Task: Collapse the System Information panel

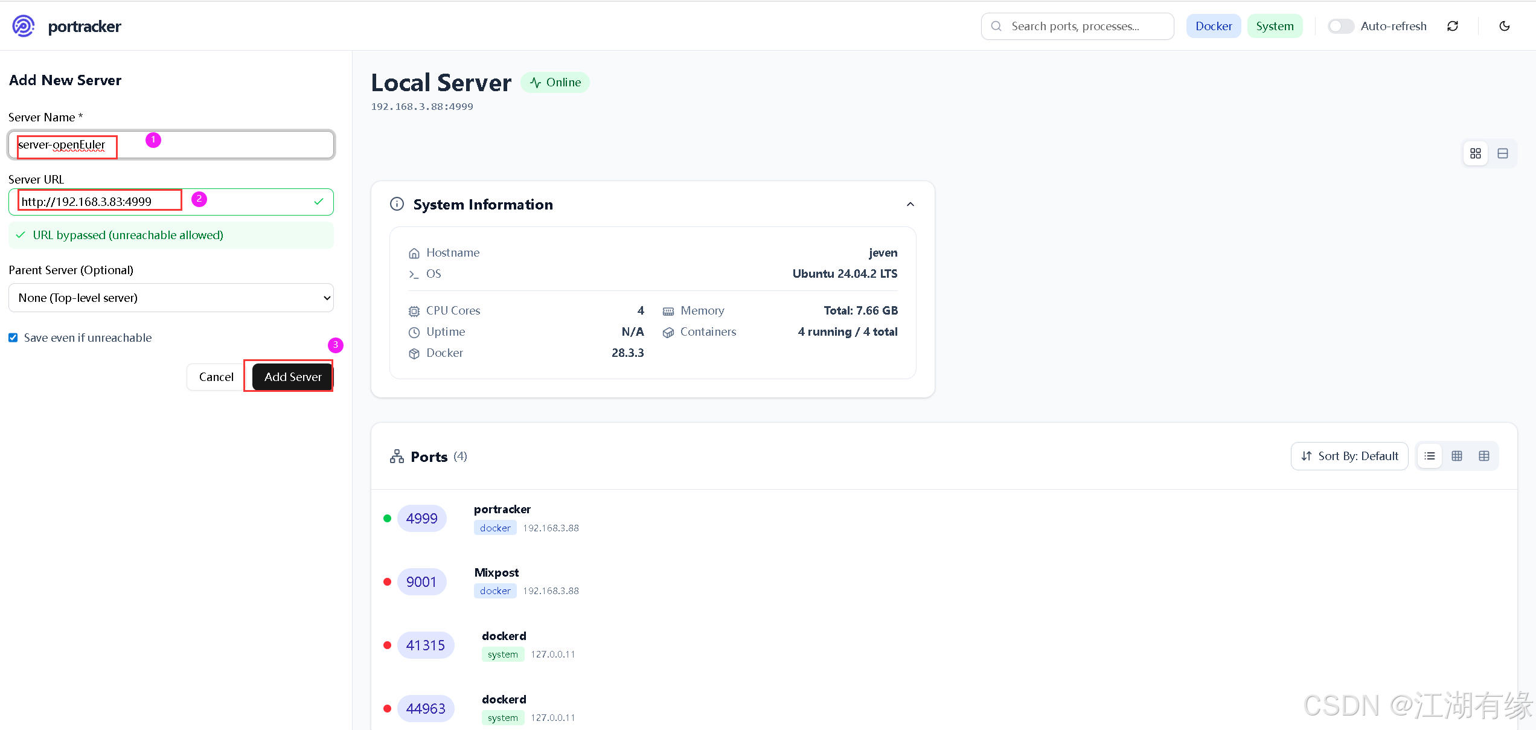Action: click(x=910, y=204)
